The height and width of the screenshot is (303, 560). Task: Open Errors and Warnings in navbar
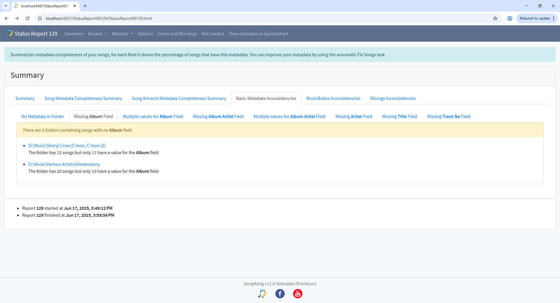[x=177, y=34]
